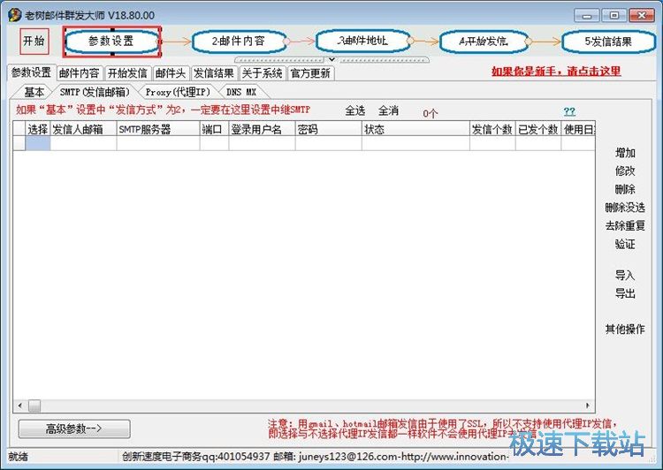Minimize the 老树邮件群发大师 window

[586, 16]
